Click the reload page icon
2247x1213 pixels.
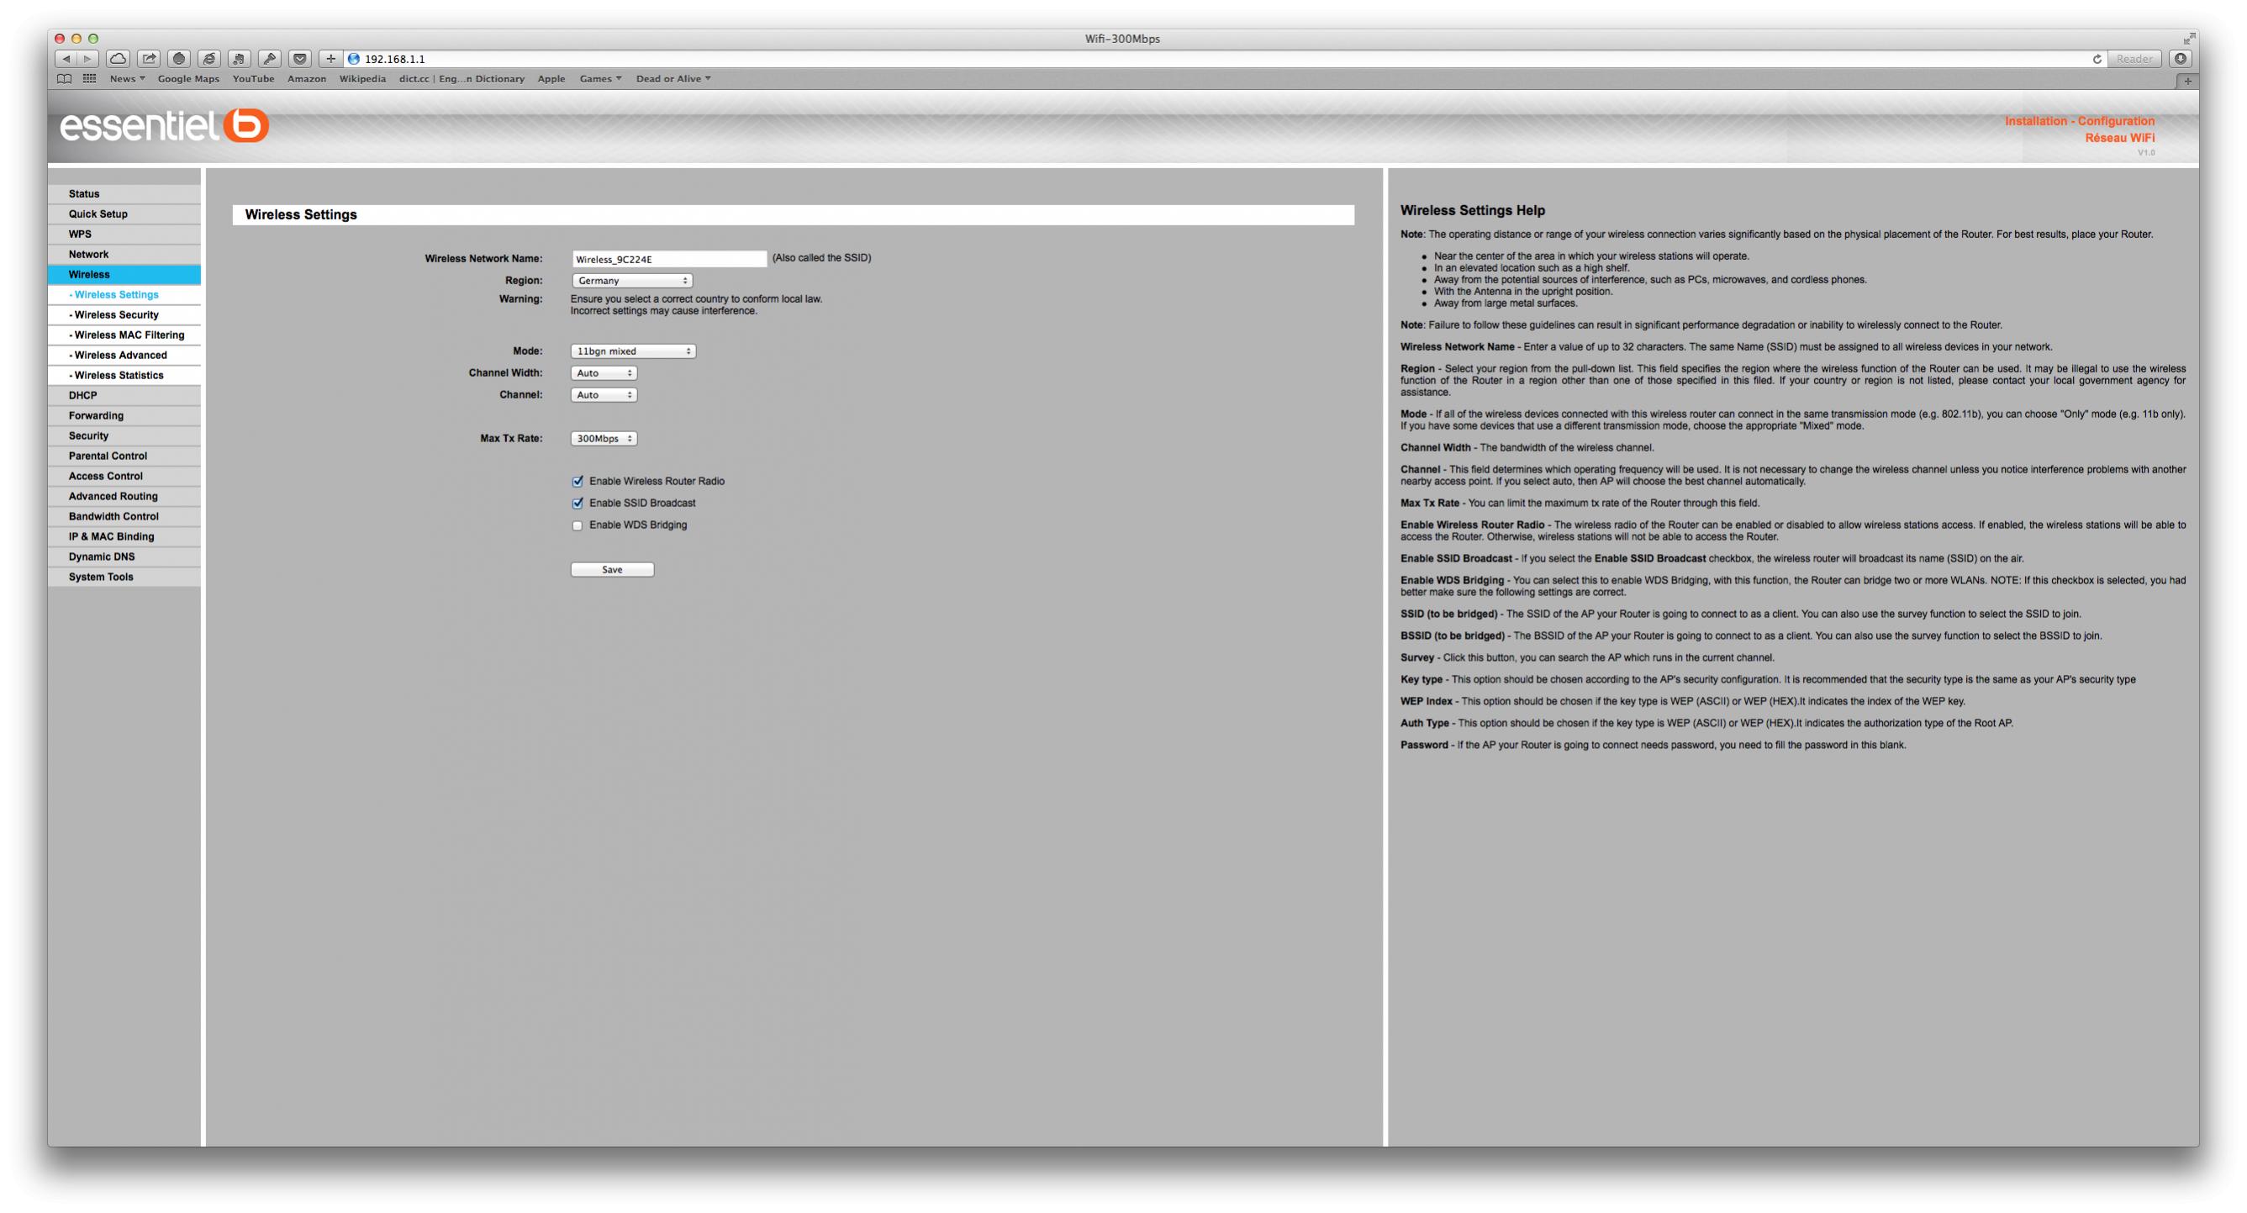[2096, 60]
